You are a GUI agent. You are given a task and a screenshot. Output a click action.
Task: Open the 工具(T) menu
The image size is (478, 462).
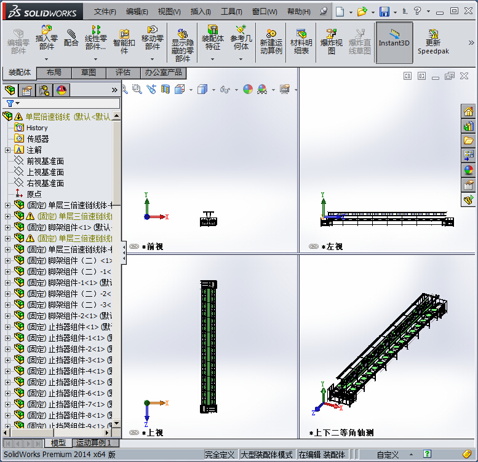[x=231, y=12]
